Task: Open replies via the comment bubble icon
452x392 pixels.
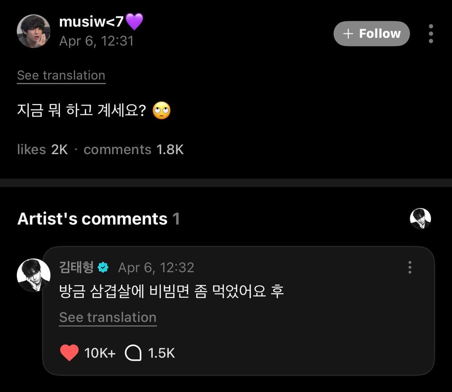Action: pyautogui.click(x=133, y=353)
